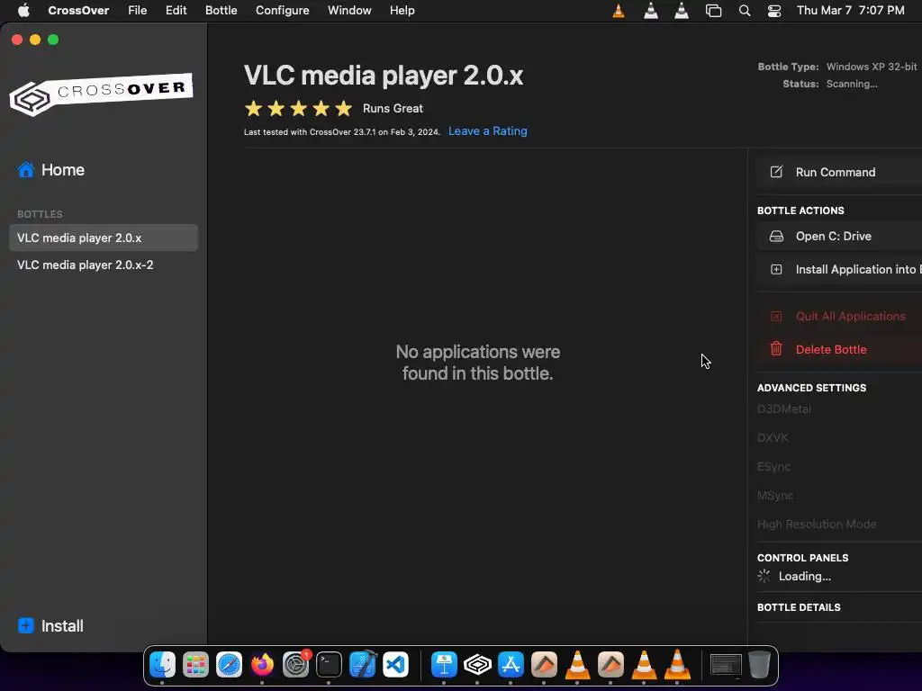Click the Bottle Actions section header
This screenshot has width=922, height=691.
click(x=800, y=211)
